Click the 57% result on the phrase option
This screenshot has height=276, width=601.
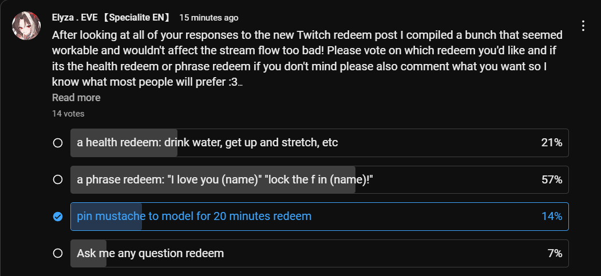[551, 180]
